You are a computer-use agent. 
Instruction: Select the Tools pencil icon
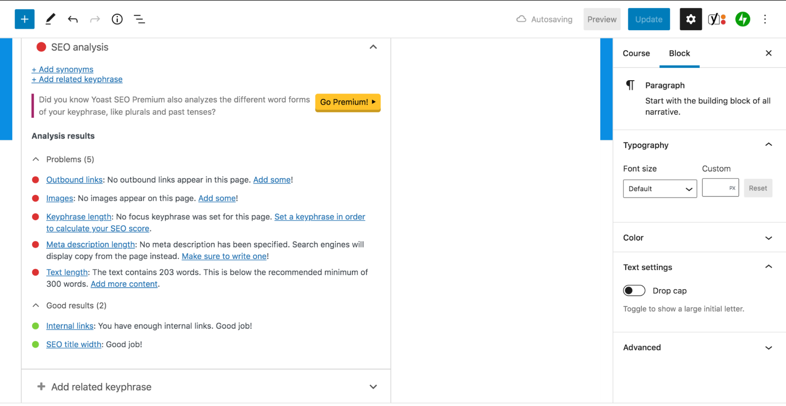[50, 19]
